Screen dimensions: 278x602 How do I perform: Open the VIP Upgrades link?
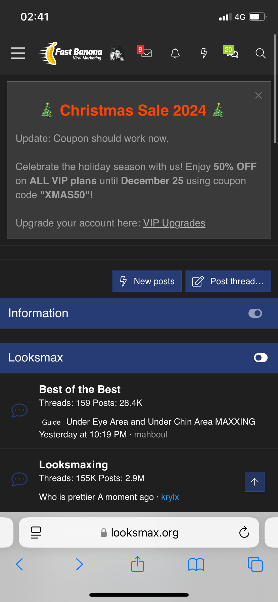174,223
